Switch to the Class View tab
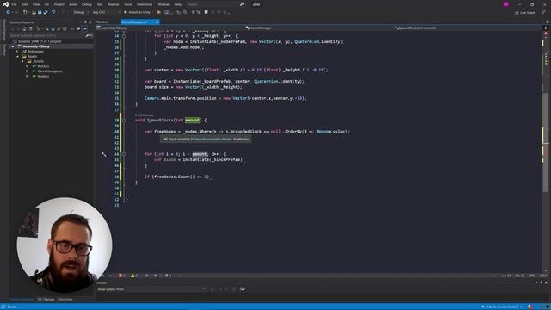Image resolution: width=551 pixels, height=310 pixels. [65, 300]
